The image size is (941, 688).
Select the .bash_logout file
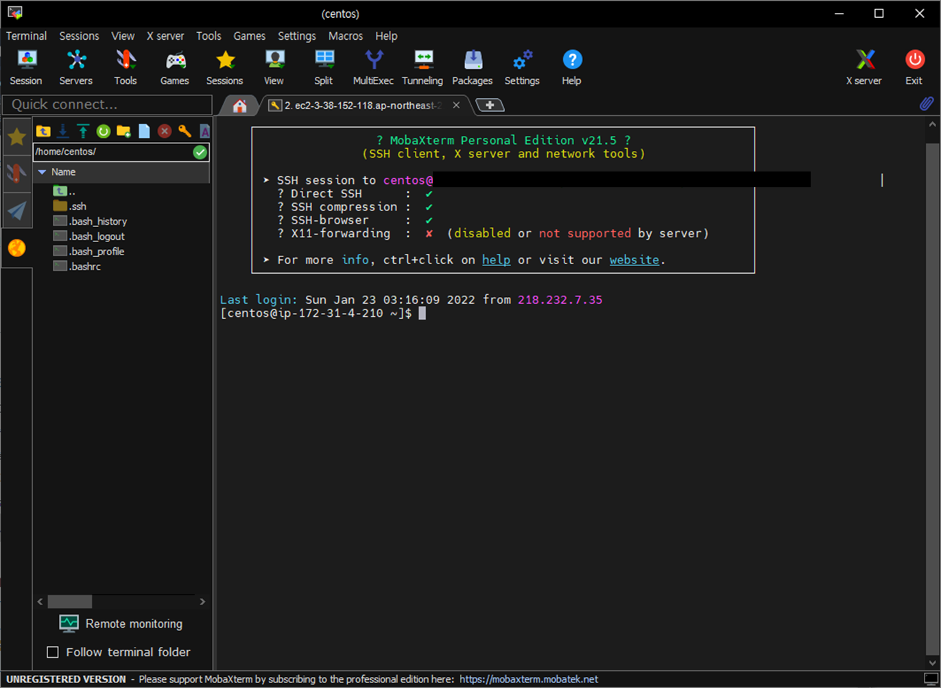coord(89,237)
